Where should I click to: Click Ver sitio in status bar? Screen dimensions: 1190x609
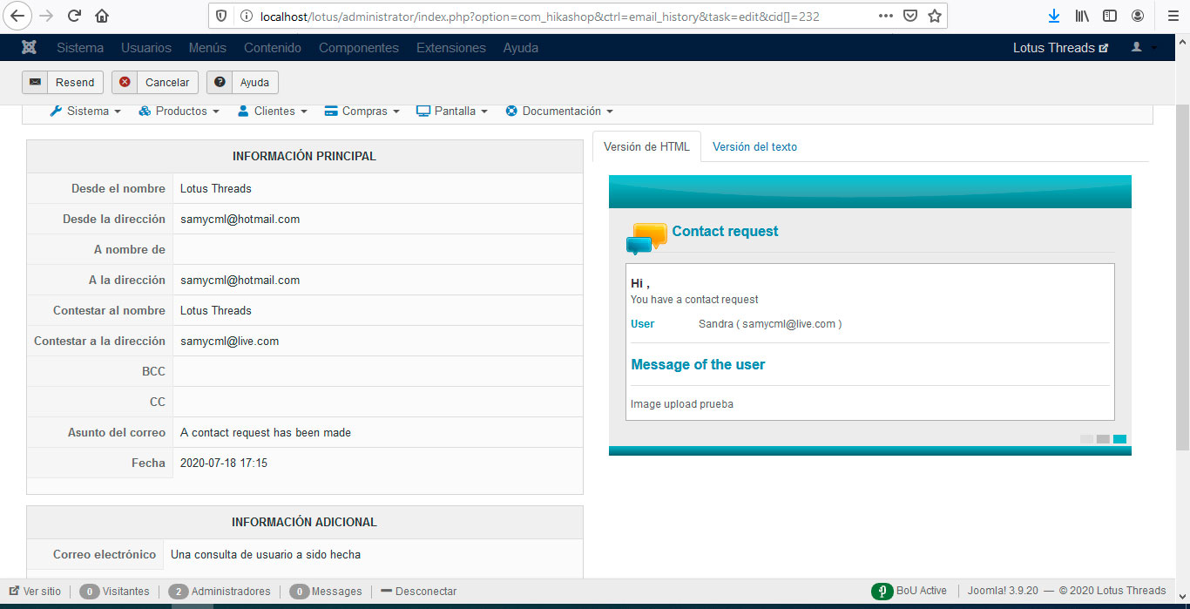click(x=35, y=591)
